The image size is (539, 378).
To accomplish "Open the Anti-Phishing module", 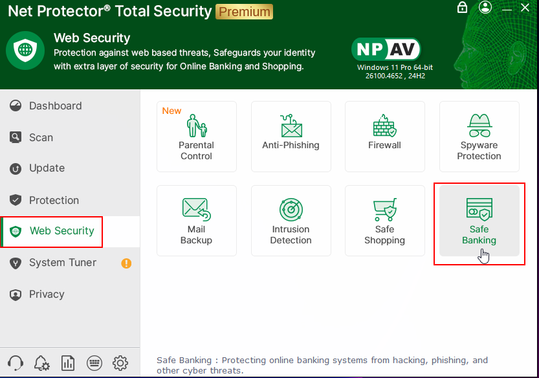I will (x=291, y=136).
